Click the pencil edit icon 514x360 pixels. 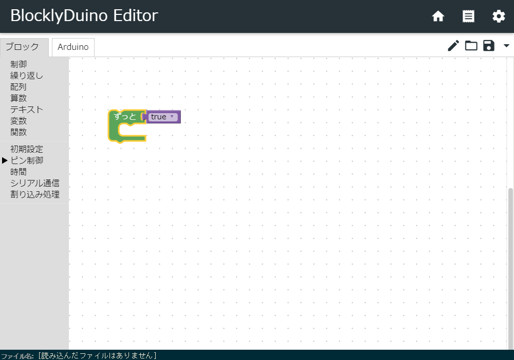click(x=453, y=46)
